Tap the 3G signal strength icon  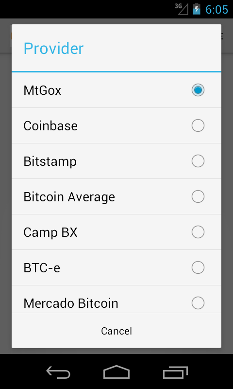pos(182,9)
